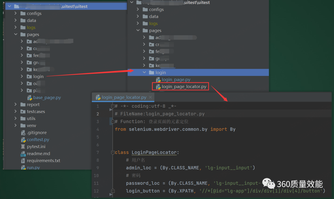Select data folder icon in left tree
The width and height of the screenshot is (334, 199).
coord(23,20)
